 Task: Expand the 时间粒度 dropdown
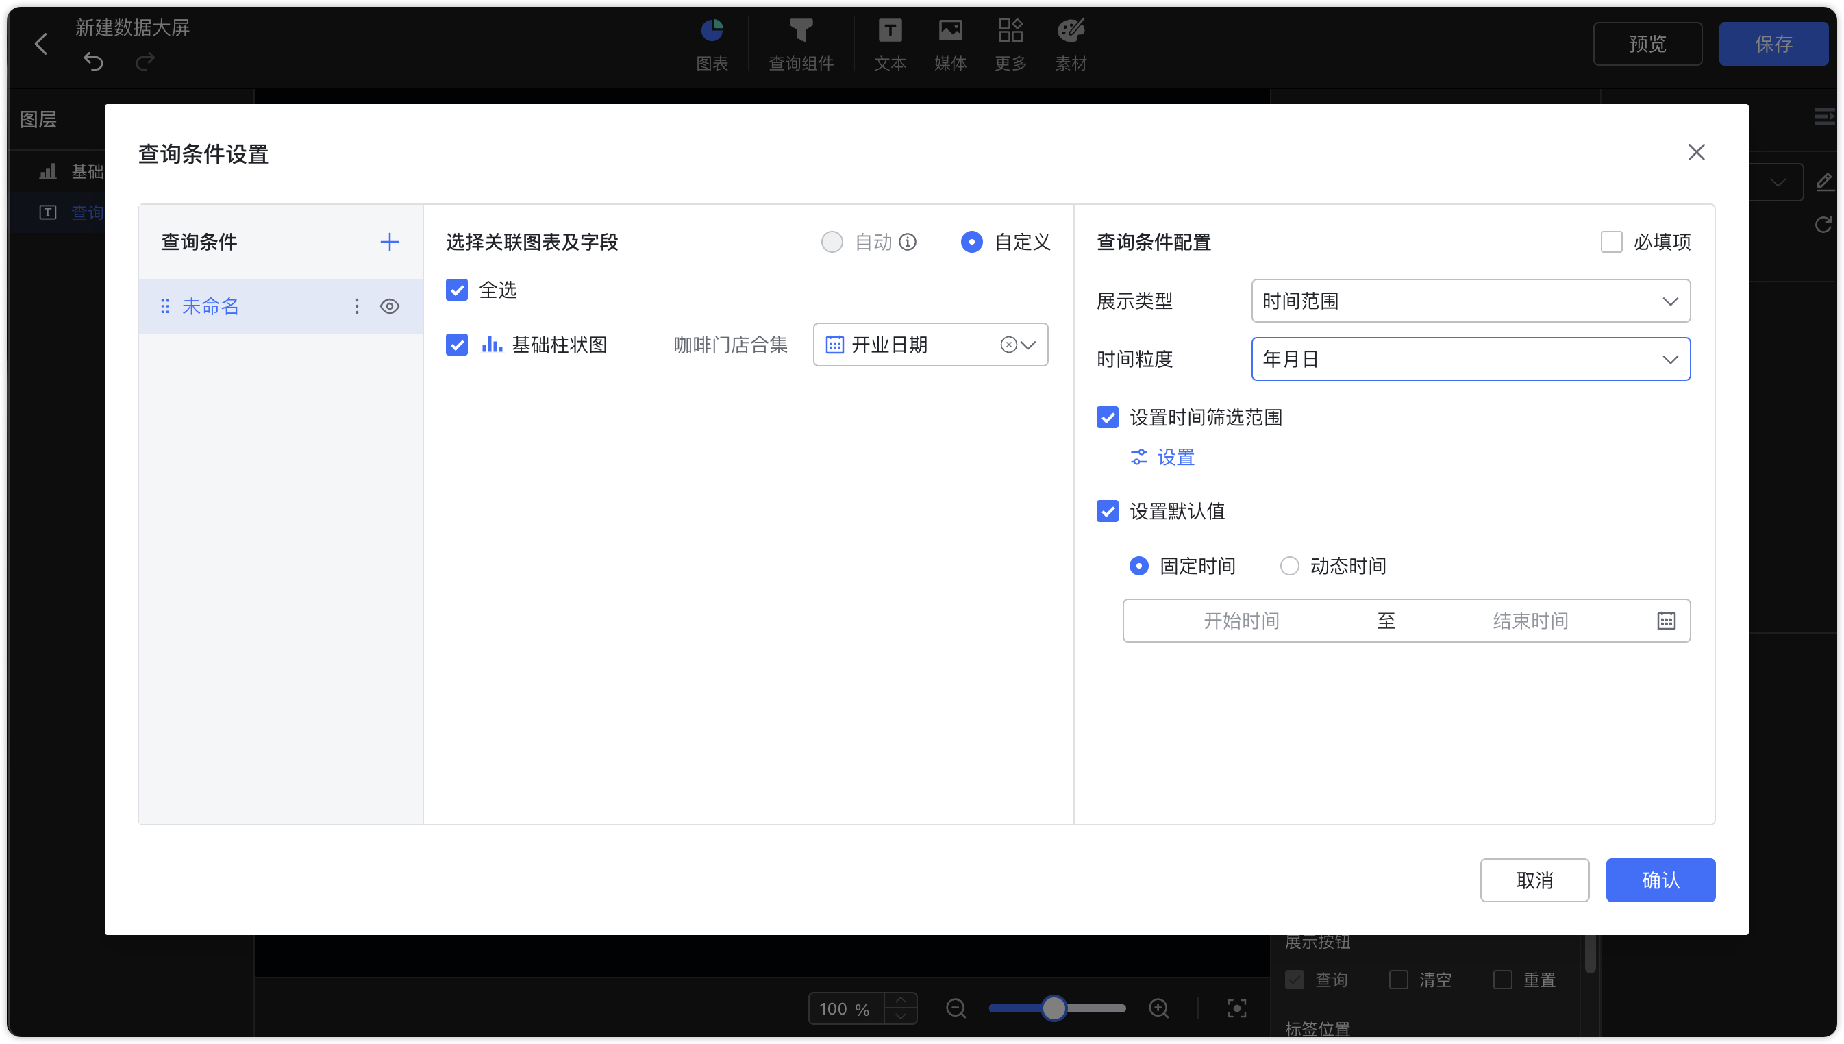[x=1469, y=358]
